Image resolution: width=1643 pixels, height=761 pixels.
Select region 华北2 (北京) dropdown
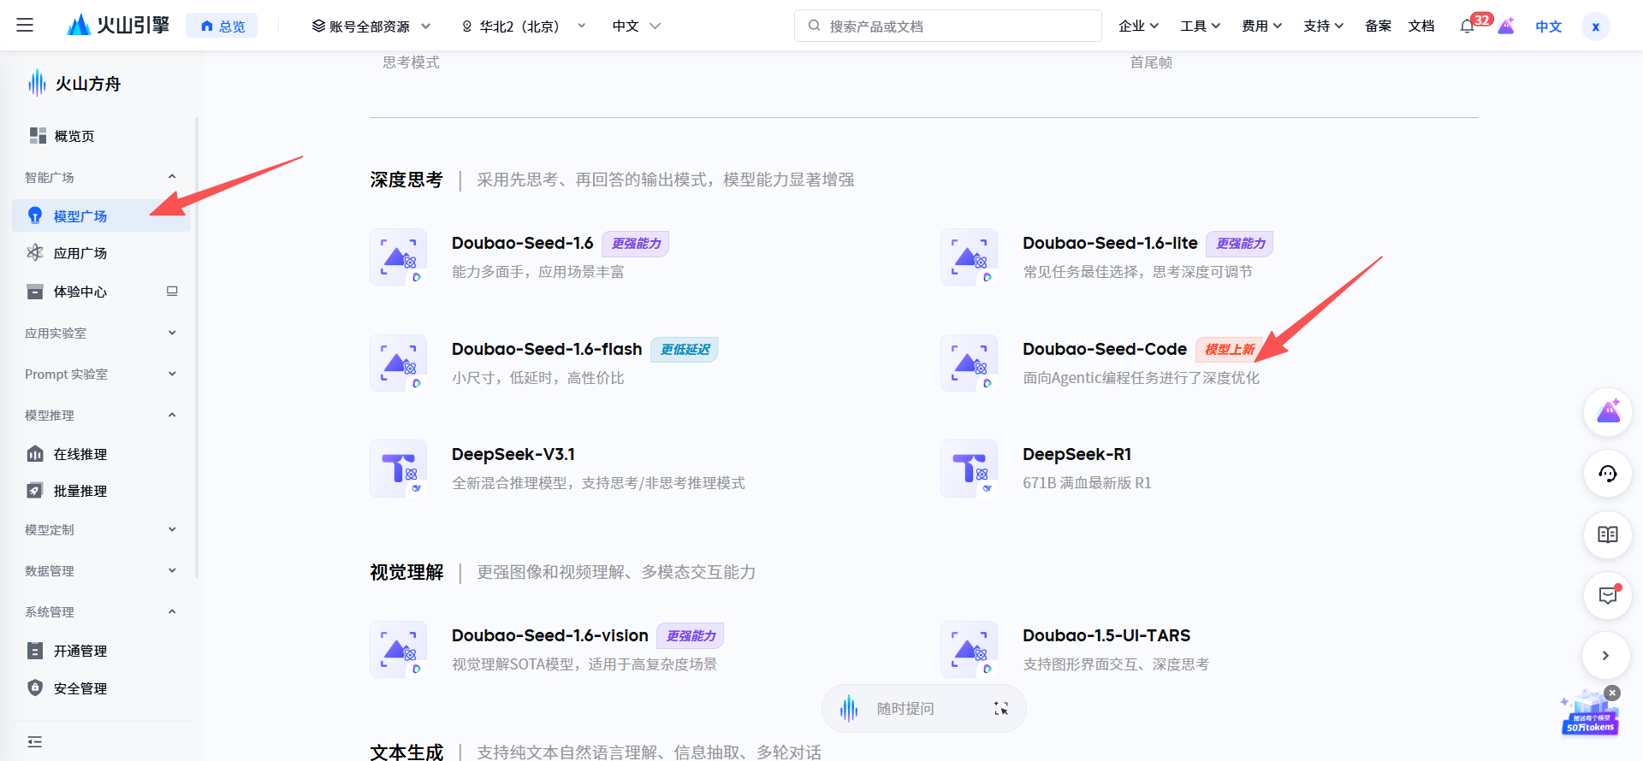[524, 27]
